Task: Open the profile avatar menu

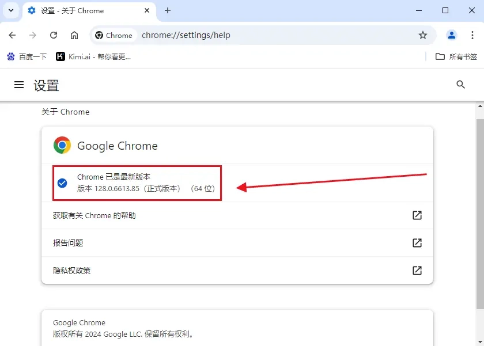Action: coord(452,35)
